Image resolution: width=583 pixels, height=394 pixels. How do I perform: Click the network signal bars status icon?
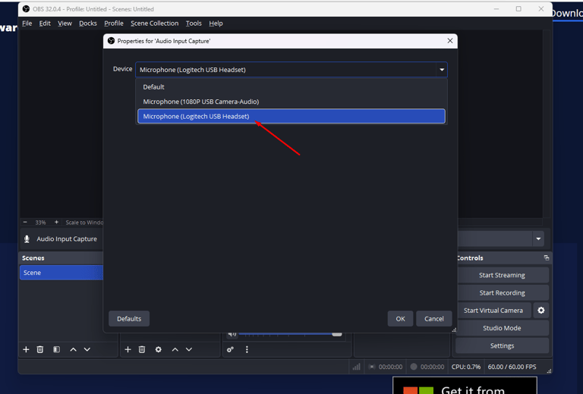(357, 367)
